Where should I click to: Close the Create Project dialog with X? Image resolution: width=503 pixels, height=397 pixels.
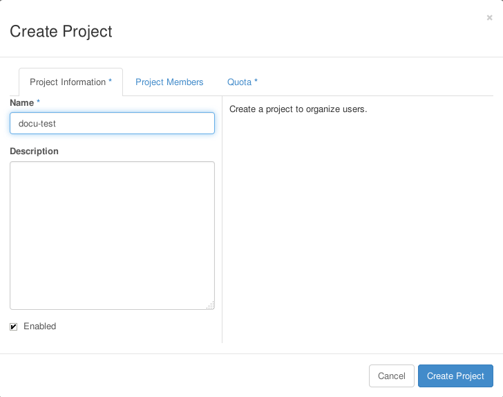click(x=489, y=18)
